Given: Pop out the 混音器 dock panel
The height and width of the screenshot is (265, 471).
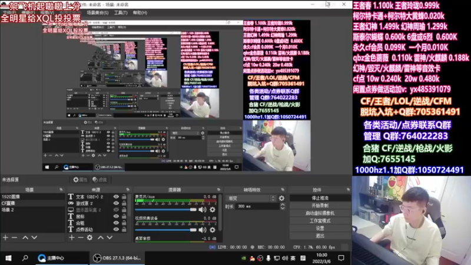Looking at the screenshot, I should tap(218, 190).
